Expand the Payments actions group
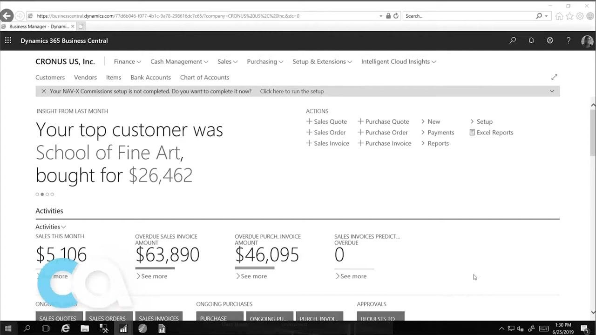 pyautogui.click(x=437, y=133)
